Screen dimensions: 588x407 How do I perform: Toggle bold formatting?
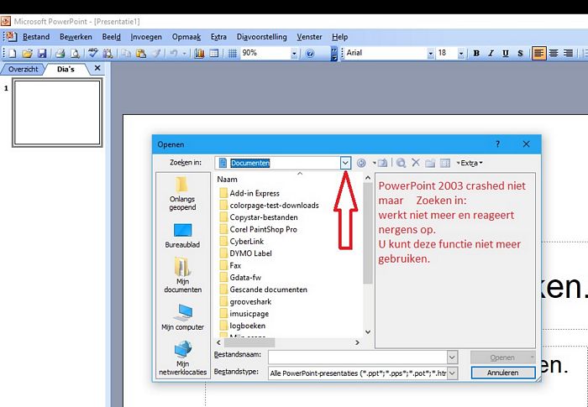coord(476,53)
